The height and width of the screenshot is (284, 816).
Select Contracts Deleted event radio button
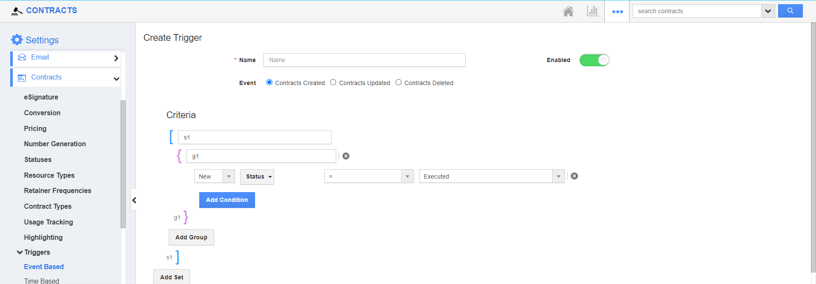pos(399,82)
